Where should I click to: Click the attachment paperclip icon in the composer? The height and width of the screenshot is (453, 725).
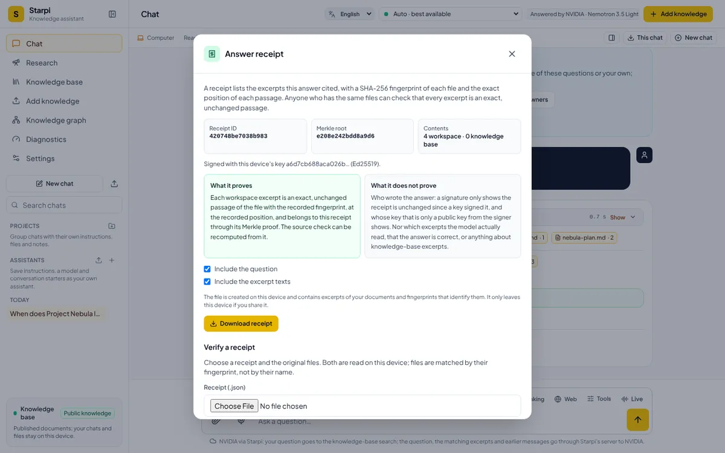click(216, 421)
